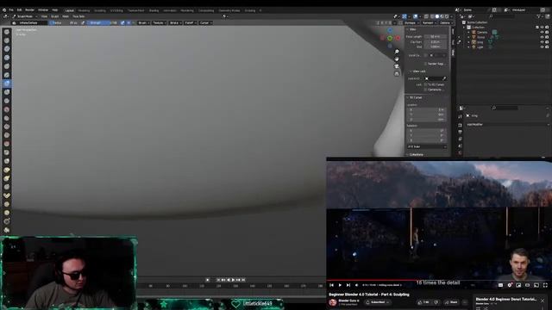Switch to the Sculpting workspace tab
The width and height of the screenshot is (552, 310).
tap(100, 10)
